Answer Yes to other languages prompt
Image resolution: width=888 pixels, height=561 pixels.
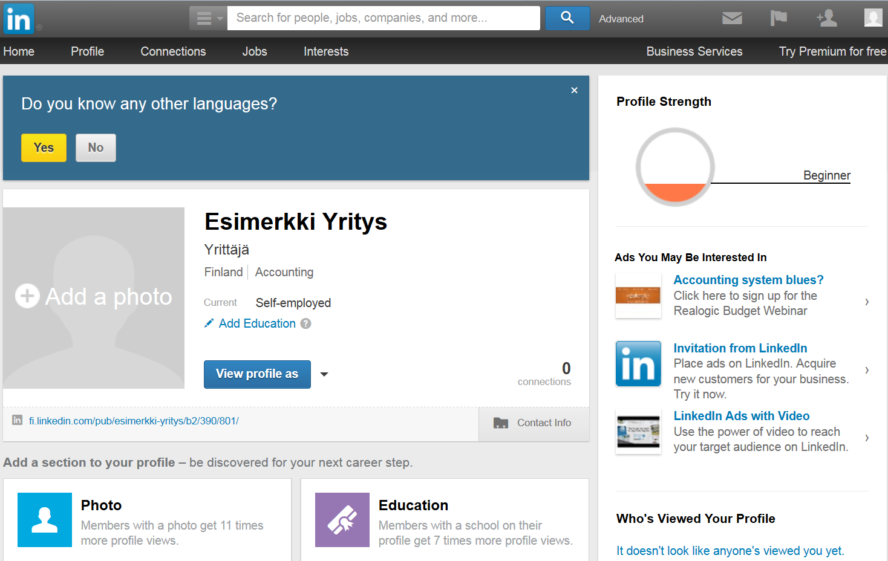44,148
